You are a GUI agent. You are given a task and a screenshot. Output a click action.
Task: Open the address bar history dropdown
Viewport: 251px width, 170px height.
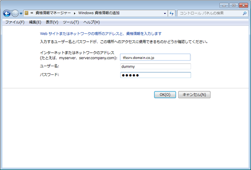[165, 14]
